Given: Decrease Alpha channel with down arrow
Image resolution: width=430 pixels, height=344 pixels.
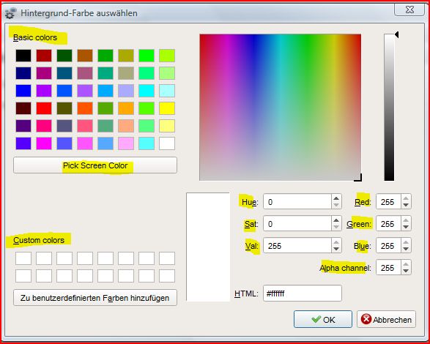Looking at the screenshot, I should tap(406, 271).
